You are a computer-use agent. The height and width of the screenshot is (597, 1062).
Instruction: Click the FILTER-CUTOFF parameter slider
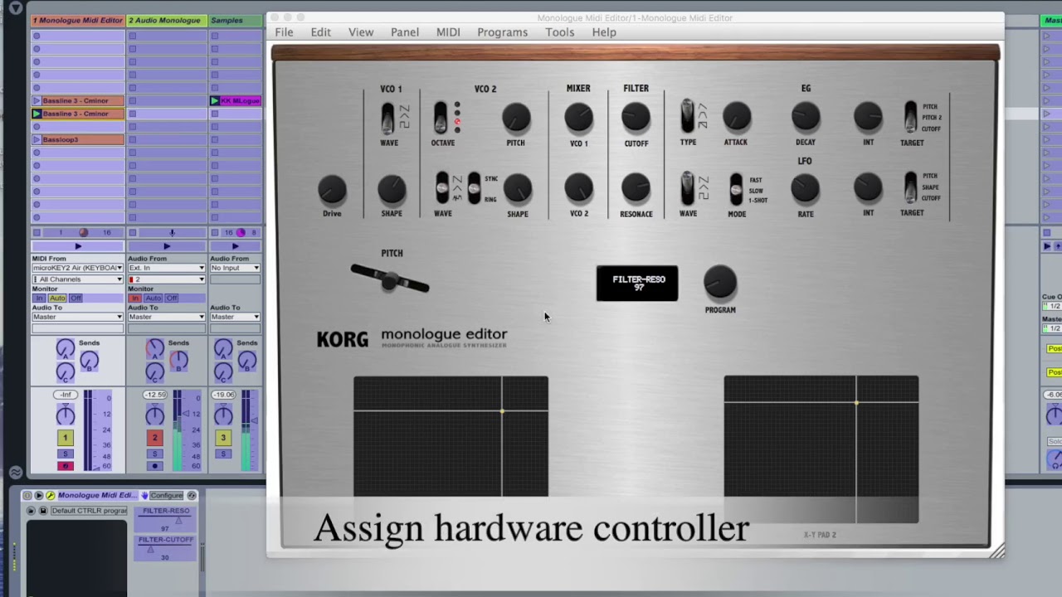coord(166,549)
